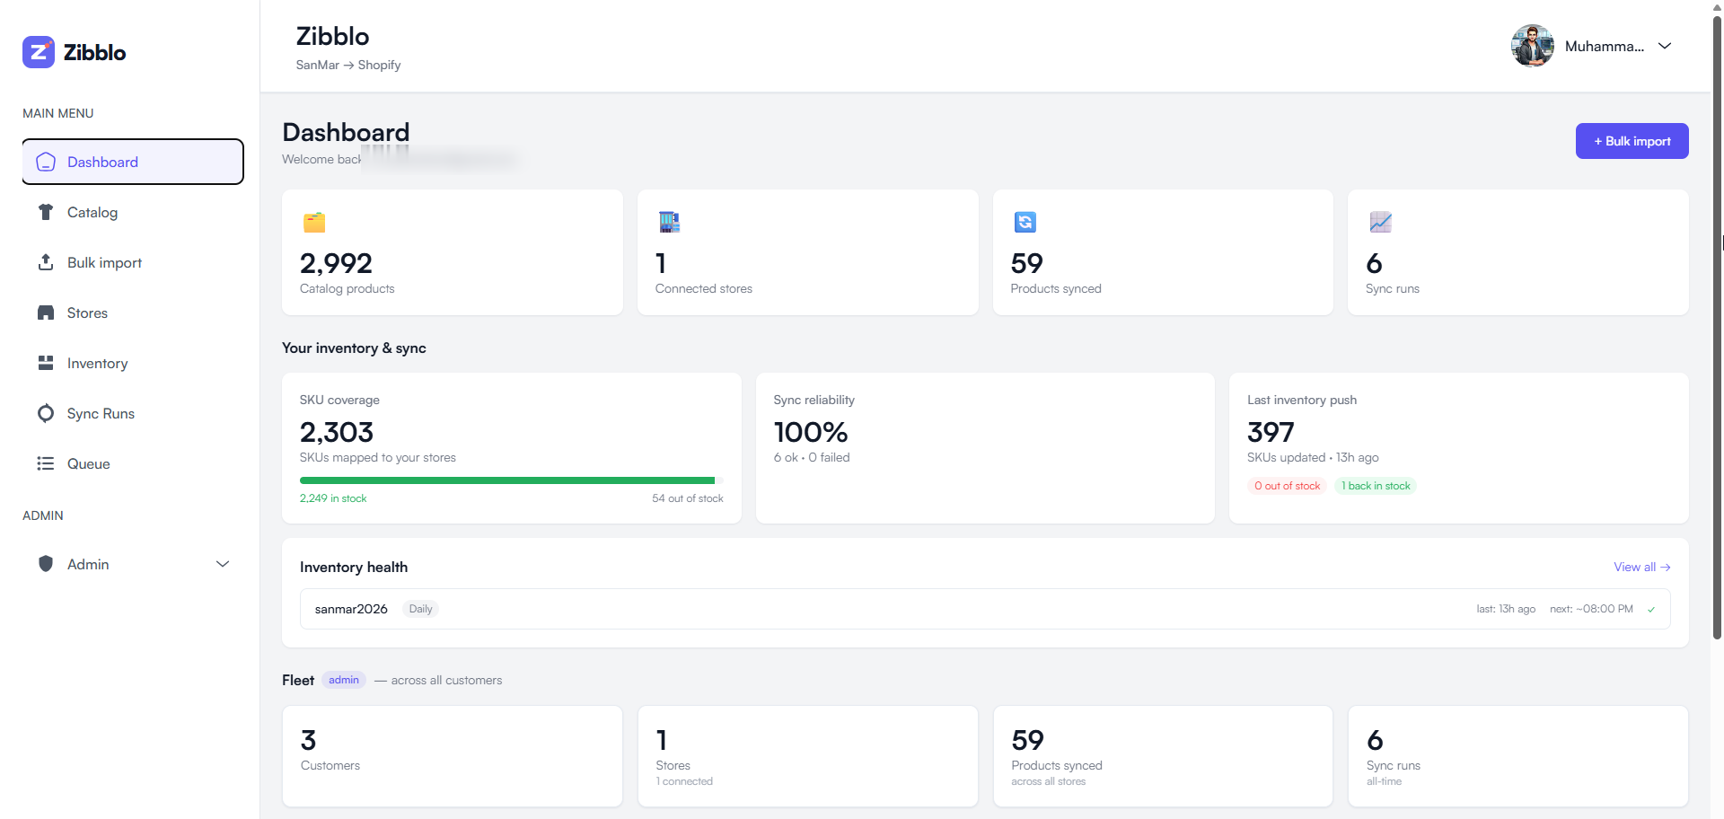Click the SKU coverage green progress bar

click(507, 480)
